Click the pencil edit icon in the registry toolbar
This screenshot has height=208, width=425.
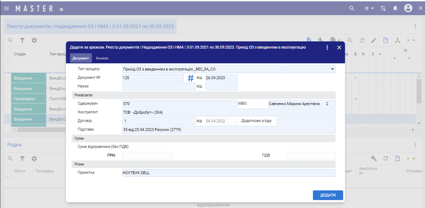click(374, 40)
